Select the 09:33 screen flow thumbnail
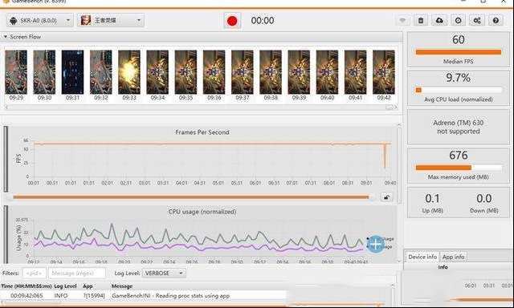This screenshot has height=308, width=514. [x=129, y=75]
